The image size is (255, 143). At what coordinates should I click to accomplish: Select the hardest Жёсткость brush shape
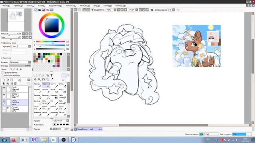coord(67,125)
